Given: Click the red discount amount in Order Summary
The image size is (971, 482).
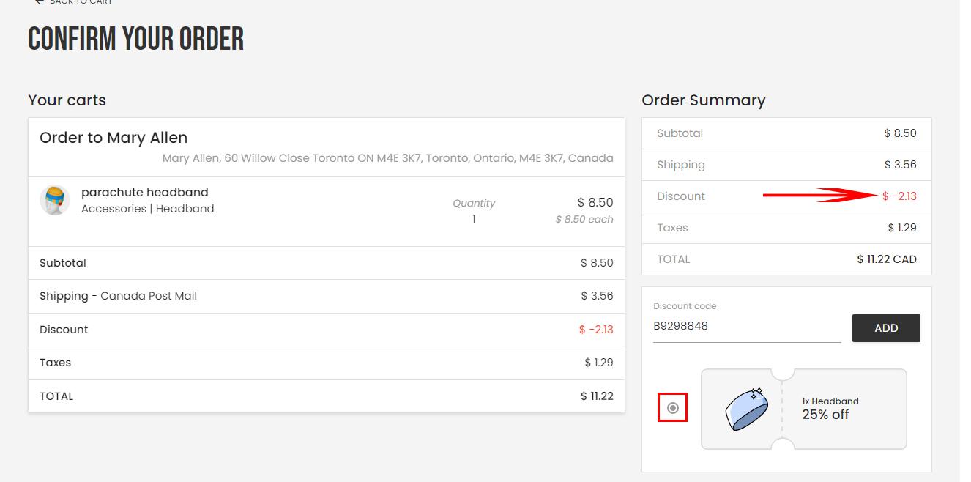Looking at the screenshot, I should [x=899, y=196].
